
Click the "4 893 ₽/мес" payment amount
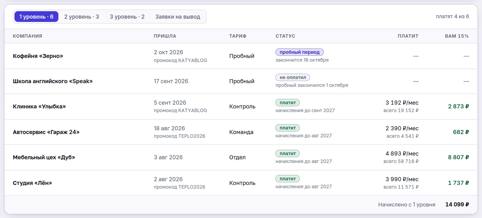tap(402, 154)
